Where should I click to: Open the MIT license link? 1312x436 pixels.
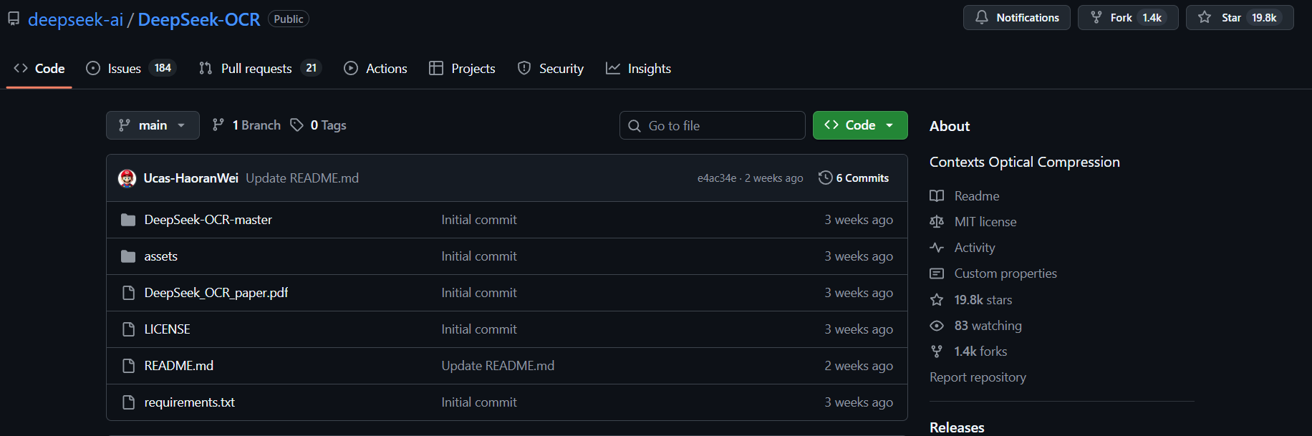tap(985, 222)
